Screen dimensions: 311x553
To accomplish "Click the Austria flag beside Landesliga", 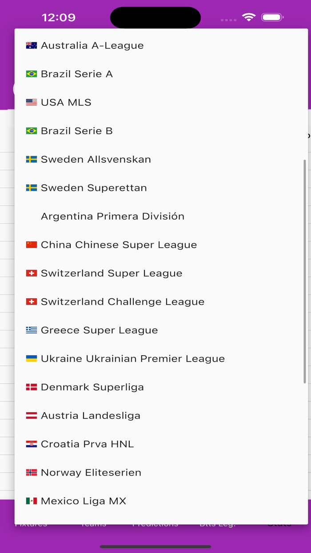I will [31, 415].
